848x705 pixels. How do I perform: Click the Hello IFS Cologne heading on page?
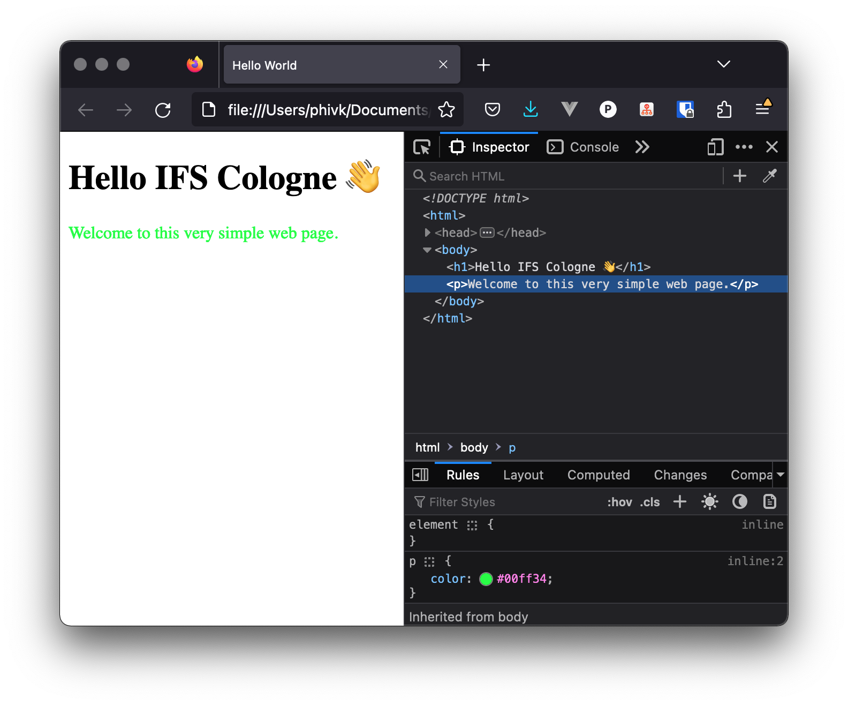click(x=225, y=177)
